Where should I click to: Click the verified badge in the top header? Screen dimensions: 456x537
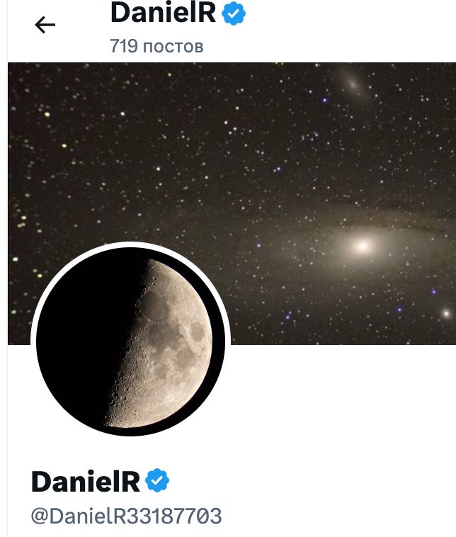pyautogui.click(x=234, y=13)
